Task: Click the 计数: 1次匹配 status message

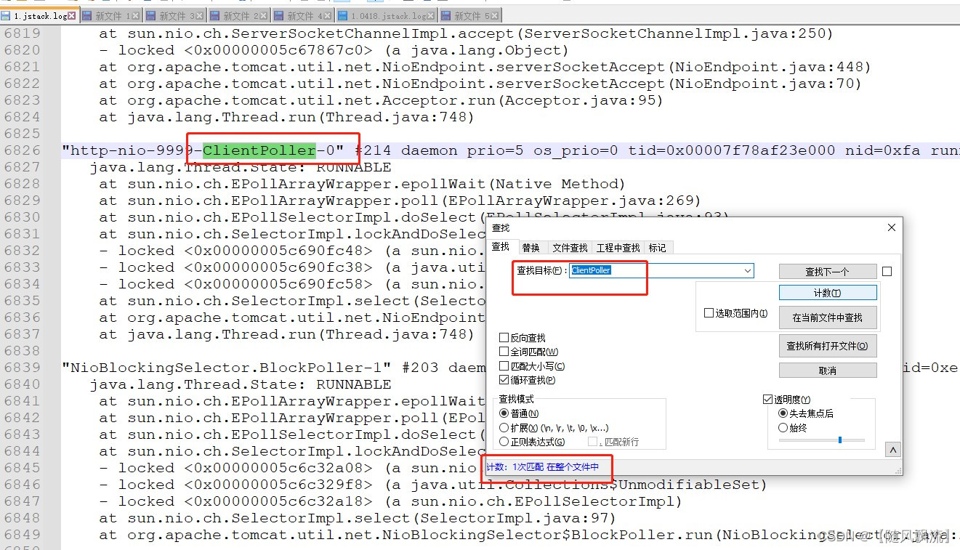Action: click(542, 467)
